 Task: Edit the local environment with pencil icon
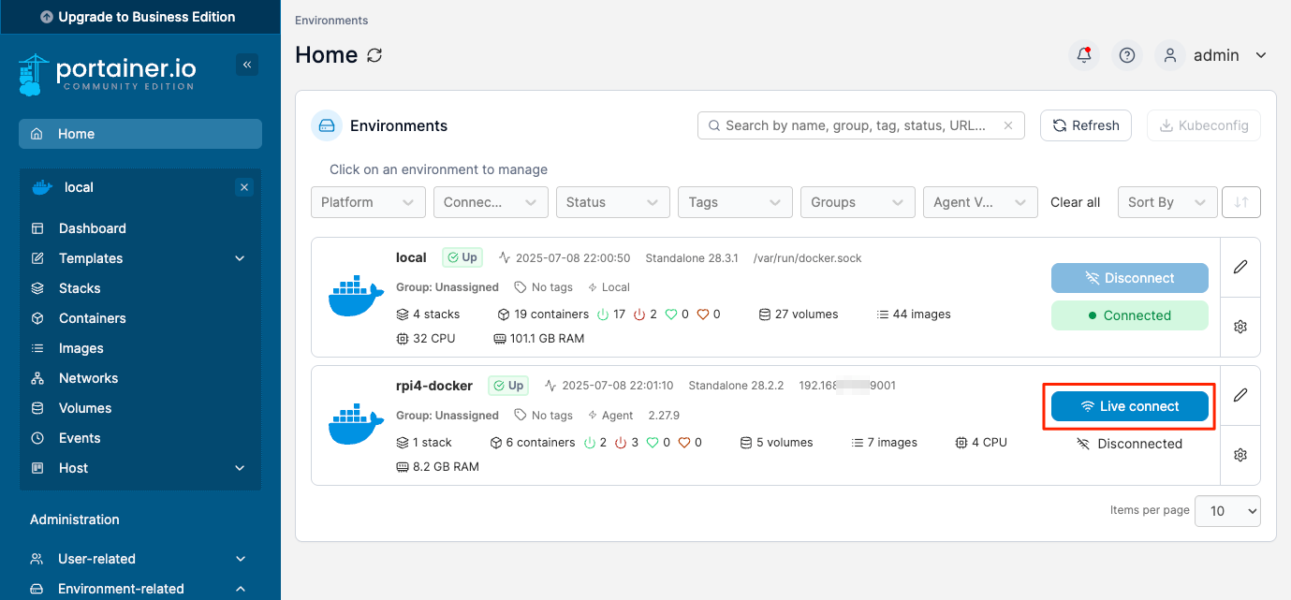point(1240,267)
